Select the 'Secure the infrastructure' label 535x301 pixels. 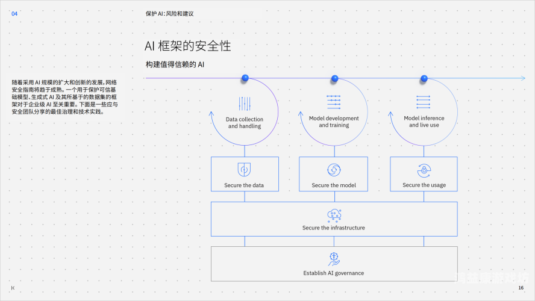pyautogui.click(x=334, y=228)
